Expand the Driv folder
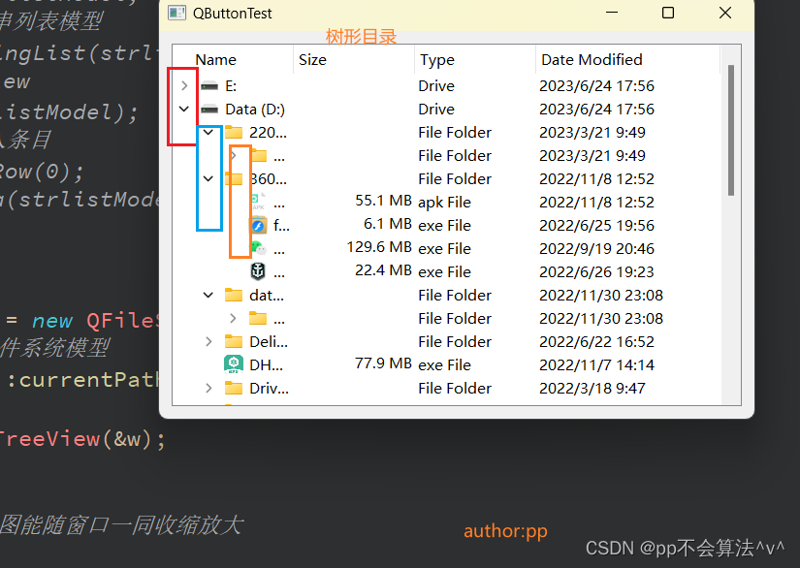The image size is (800, 568). 208,388
